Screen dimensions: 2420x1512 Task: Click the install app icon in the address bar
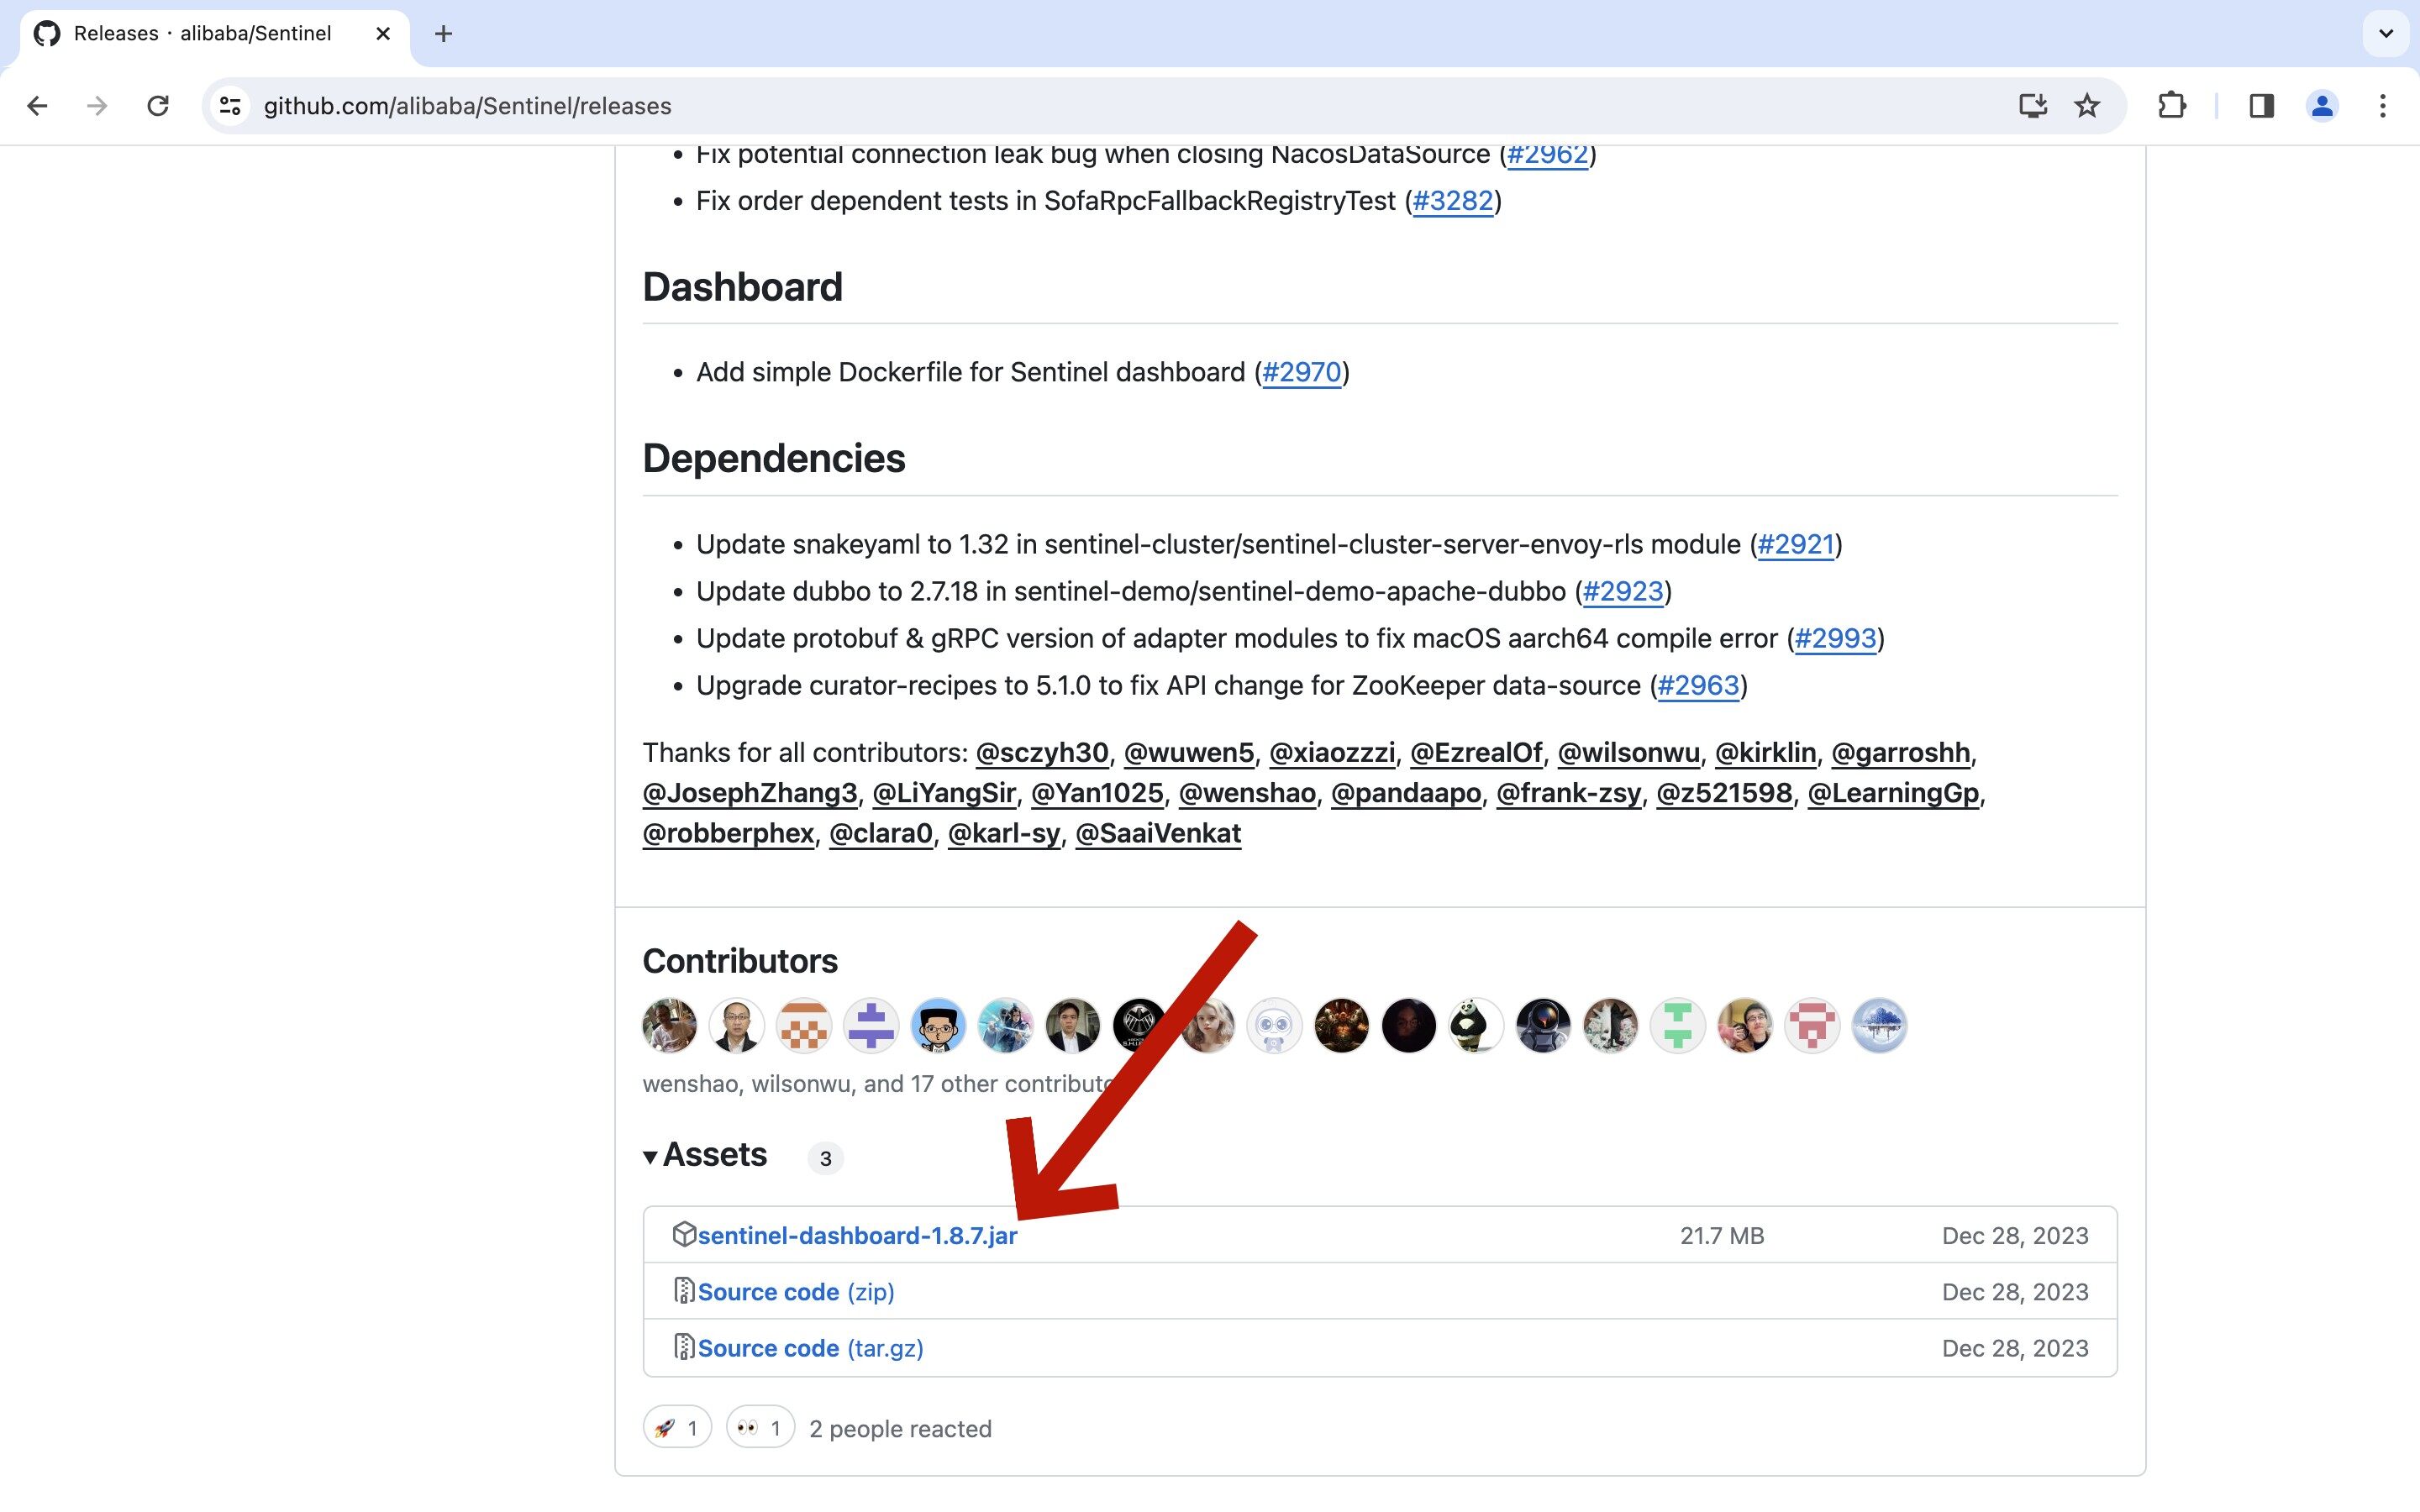pyautogui.click(x=2032, y=106)
